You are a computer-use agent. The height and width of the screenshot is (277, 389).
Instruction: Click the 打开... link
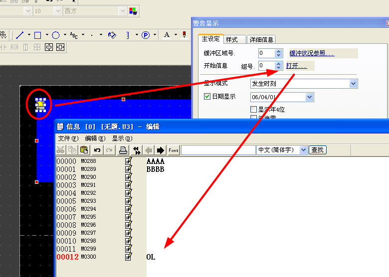pyautogui.click(x=296, y=66)
